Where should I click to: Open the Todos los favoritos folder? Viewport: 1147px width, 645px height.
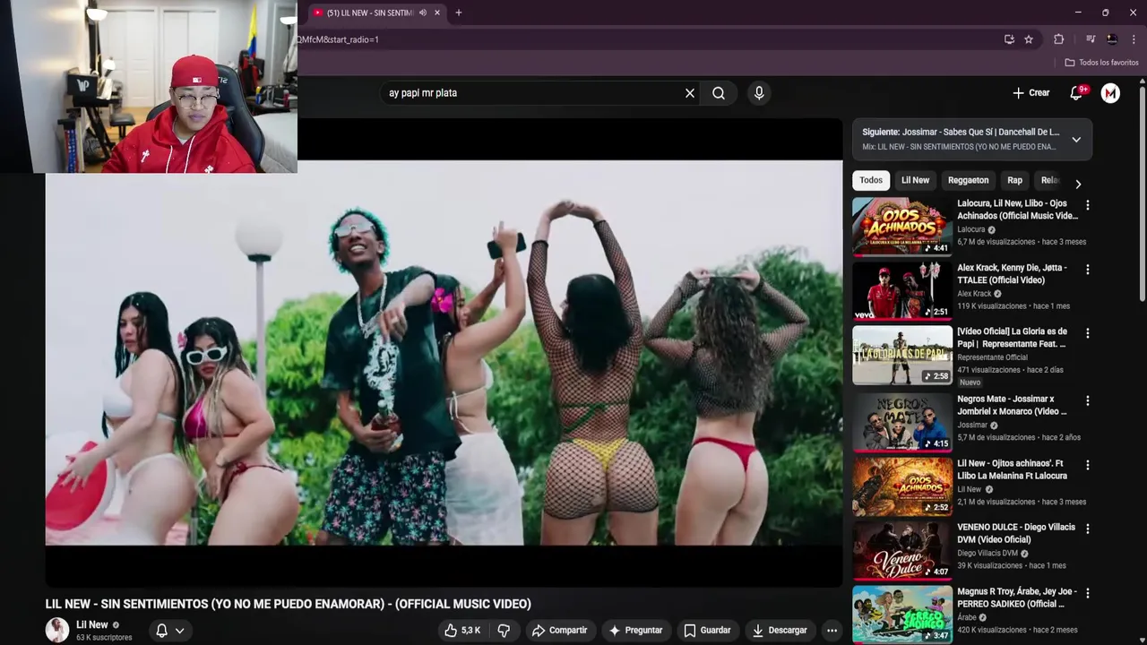pos(1101,63)
